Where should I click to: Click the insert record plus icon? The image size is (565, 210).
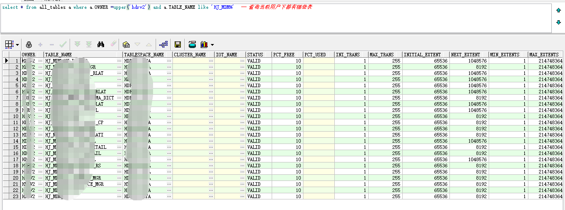point(40,44)
